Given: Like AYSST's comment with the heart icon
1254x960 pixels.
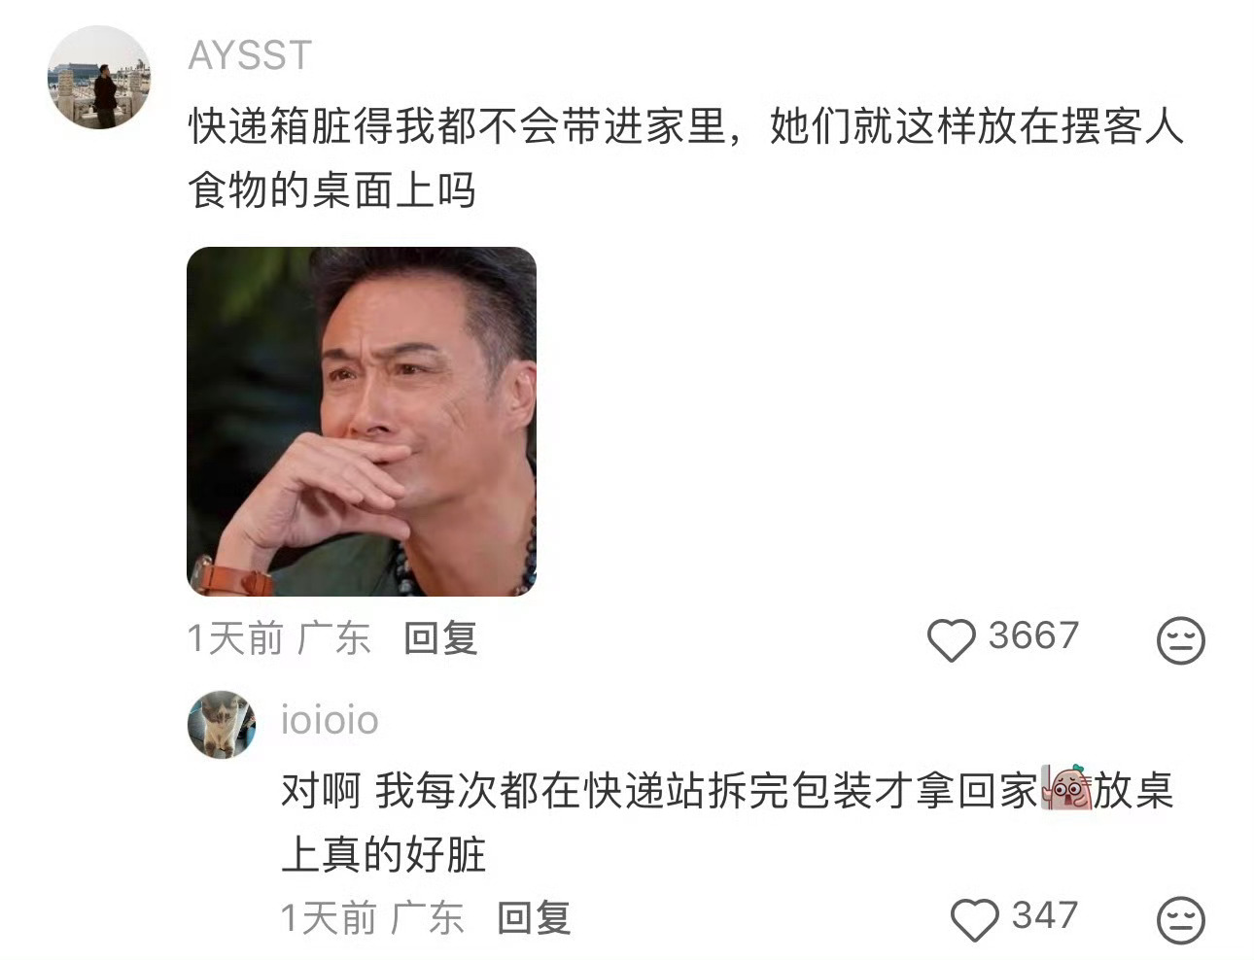Looking at the screenshot, I should pos(951,640).
